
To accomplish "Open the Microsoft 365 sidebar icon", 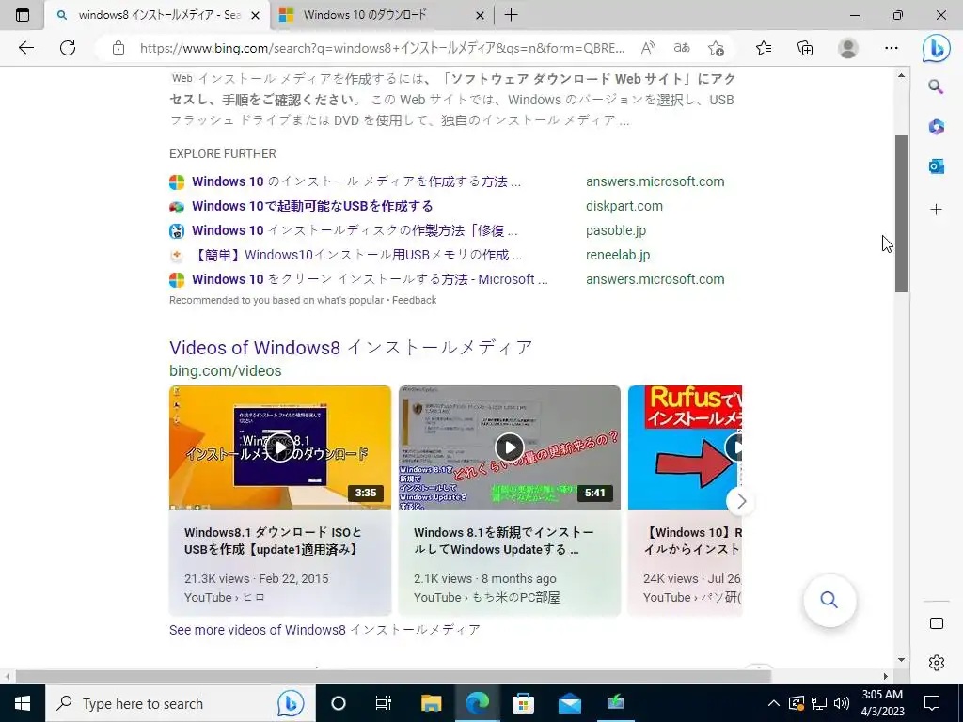I will pos(936,127).
